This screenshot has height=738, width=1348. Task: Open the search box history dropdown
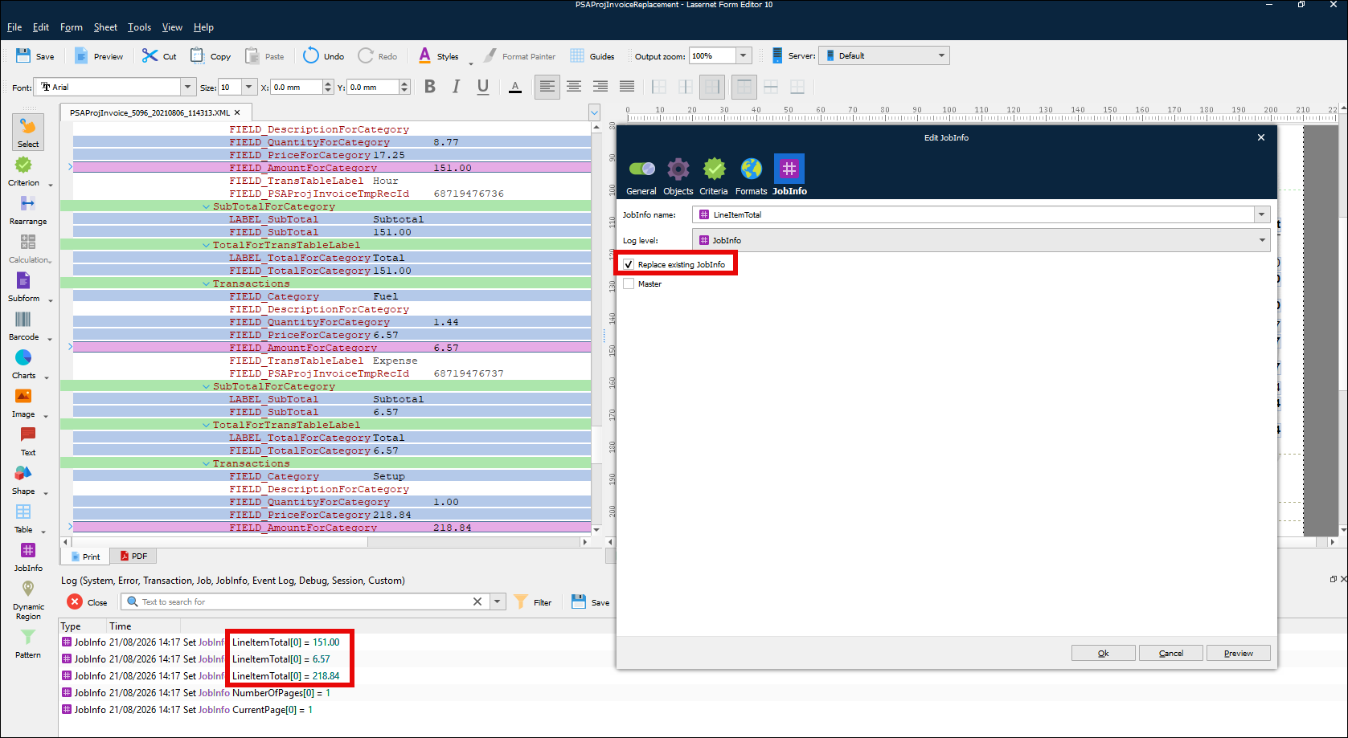[x=498, y=601]
